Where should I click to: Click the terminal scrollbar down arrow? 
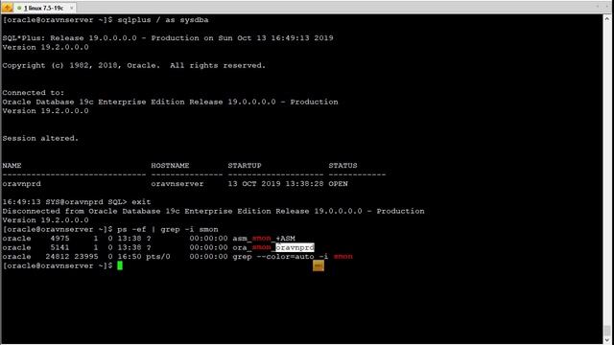[607, 340]
